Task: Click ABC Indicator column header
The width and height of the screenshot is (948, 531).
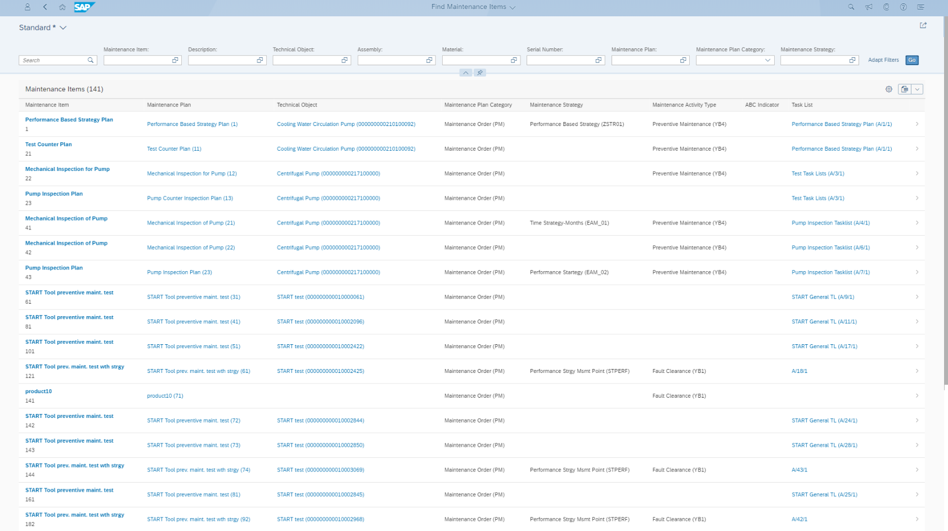Action: coord(762,105)
